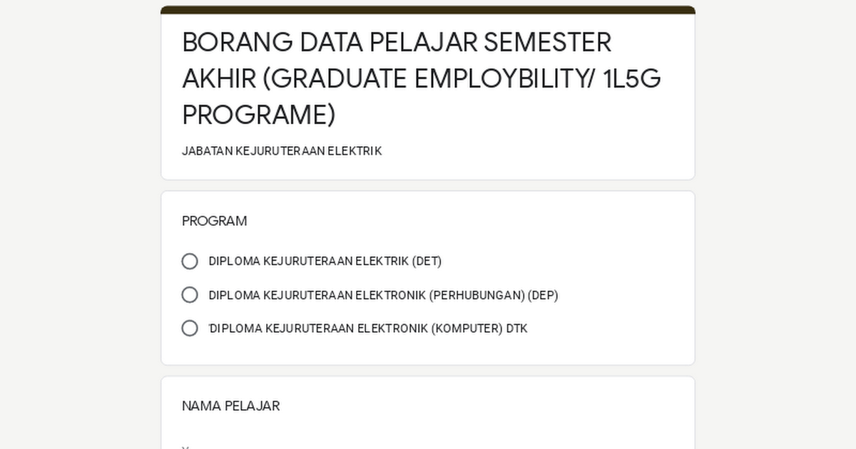Click the 'DTK' abbreviation in the third option

[x=517, y=329]
